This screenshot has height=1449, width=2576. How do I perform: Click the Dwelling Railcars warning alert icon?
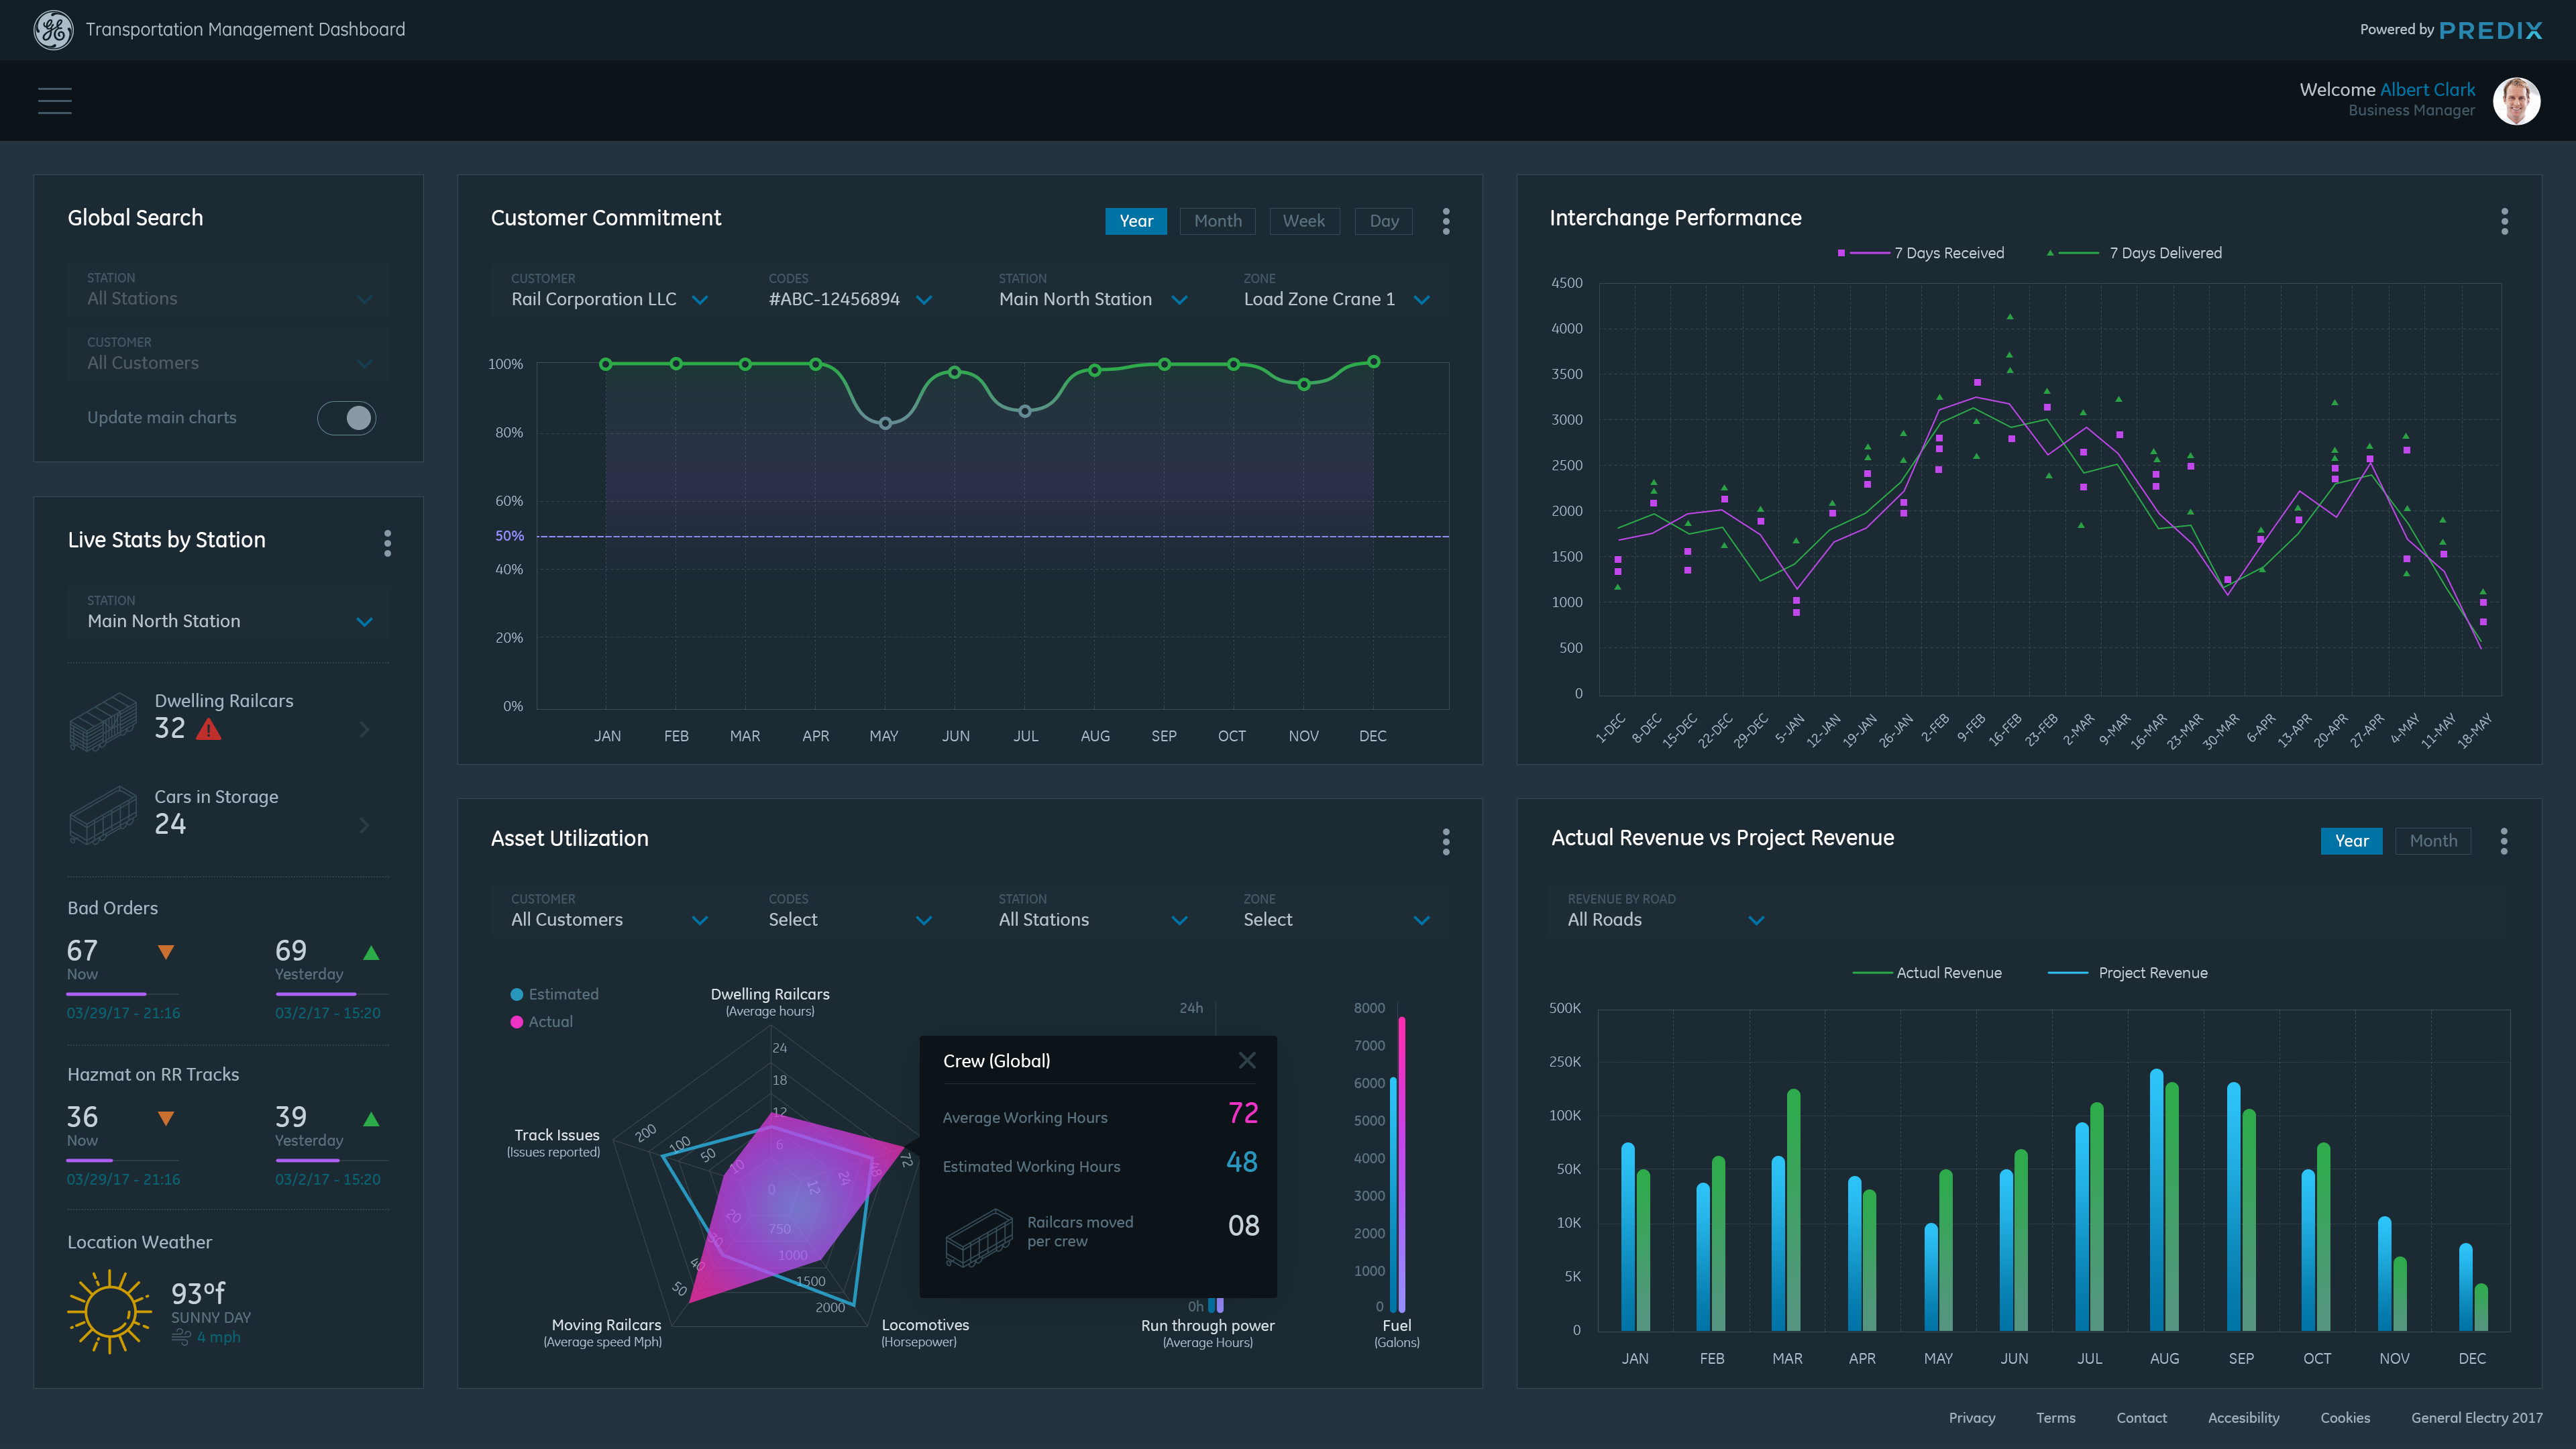208,729
